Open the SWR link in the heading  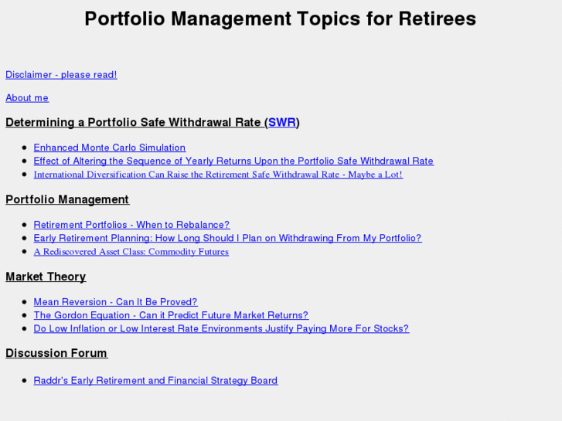pyautogui.click(x=282, y=122)
